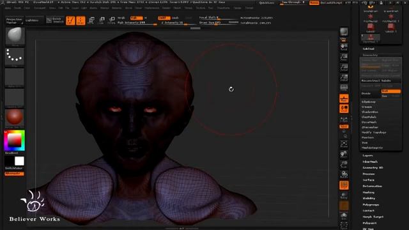Open the Render menu
Image resolution: width=409 pixels, height=230 pixels.
tap(166, 8)
